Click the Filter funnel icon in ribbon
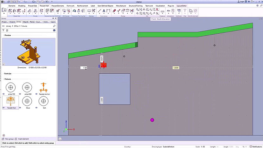Screen dimensions: 263x148 185,10
